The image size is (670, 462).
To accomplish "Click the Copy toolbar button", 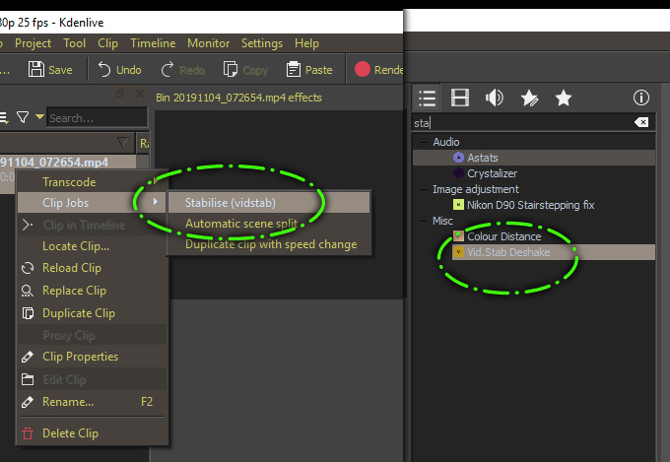I will (x=245, y=70).
